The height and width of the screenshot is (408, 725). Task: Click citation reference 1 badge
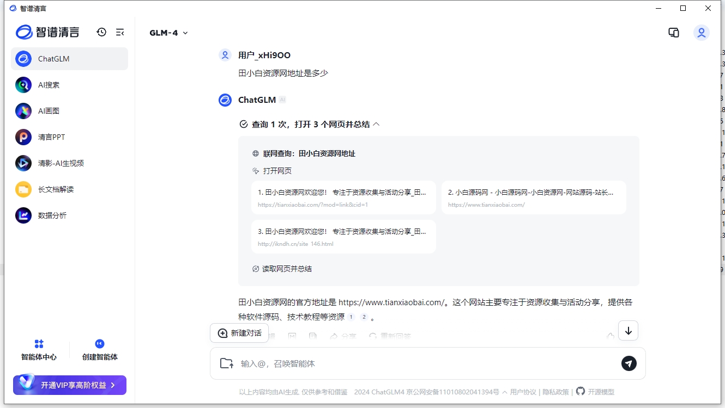[351, 317]
